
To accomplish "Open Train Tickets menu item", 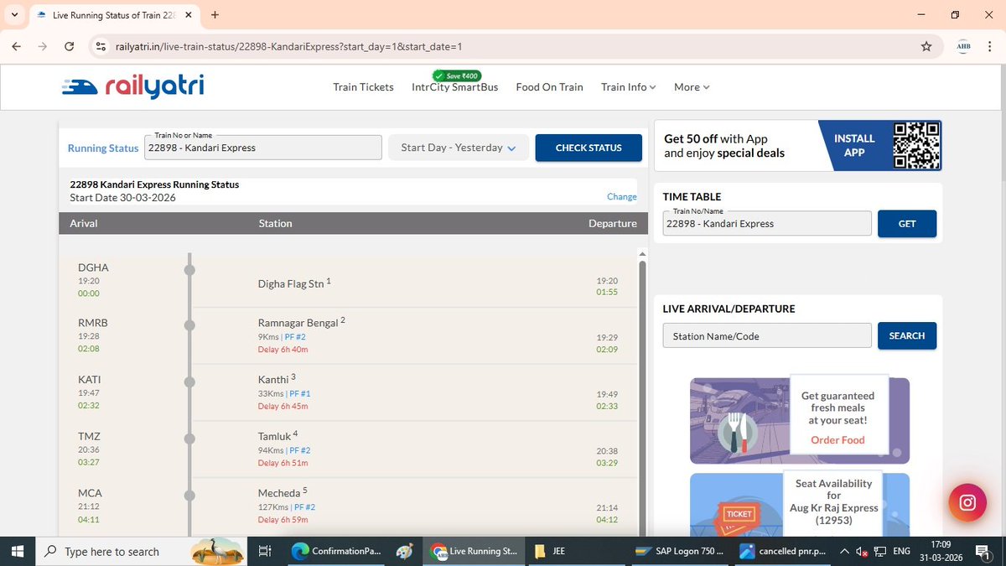I will click(363, 87).
